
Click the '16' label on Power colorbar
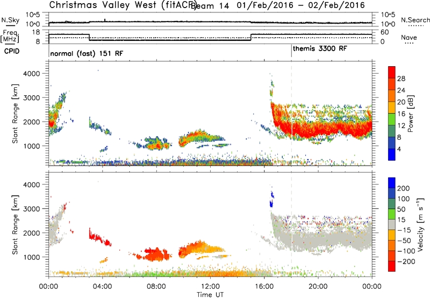401,114
